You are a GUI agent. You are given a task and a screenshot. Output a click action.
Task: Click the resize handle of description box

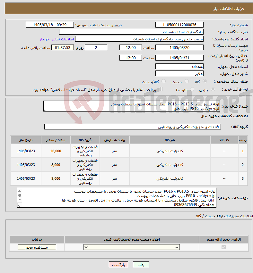tap(45, 110)
